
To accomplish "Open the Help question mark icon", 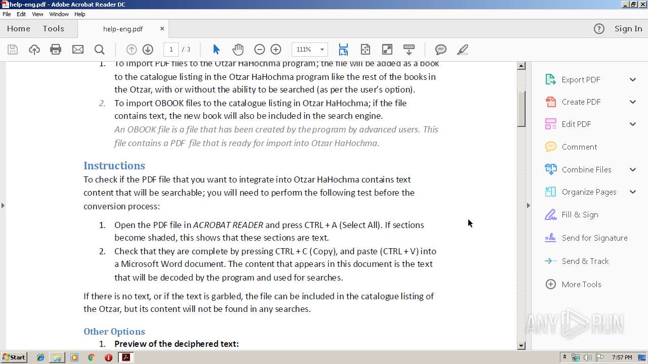I will point(599,29).
